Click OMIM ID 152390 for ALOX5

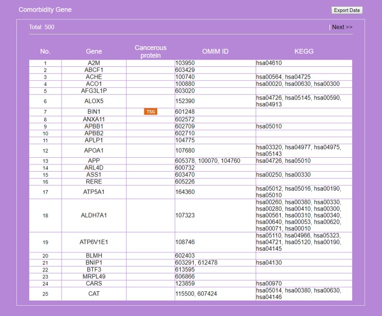(185, 101)
